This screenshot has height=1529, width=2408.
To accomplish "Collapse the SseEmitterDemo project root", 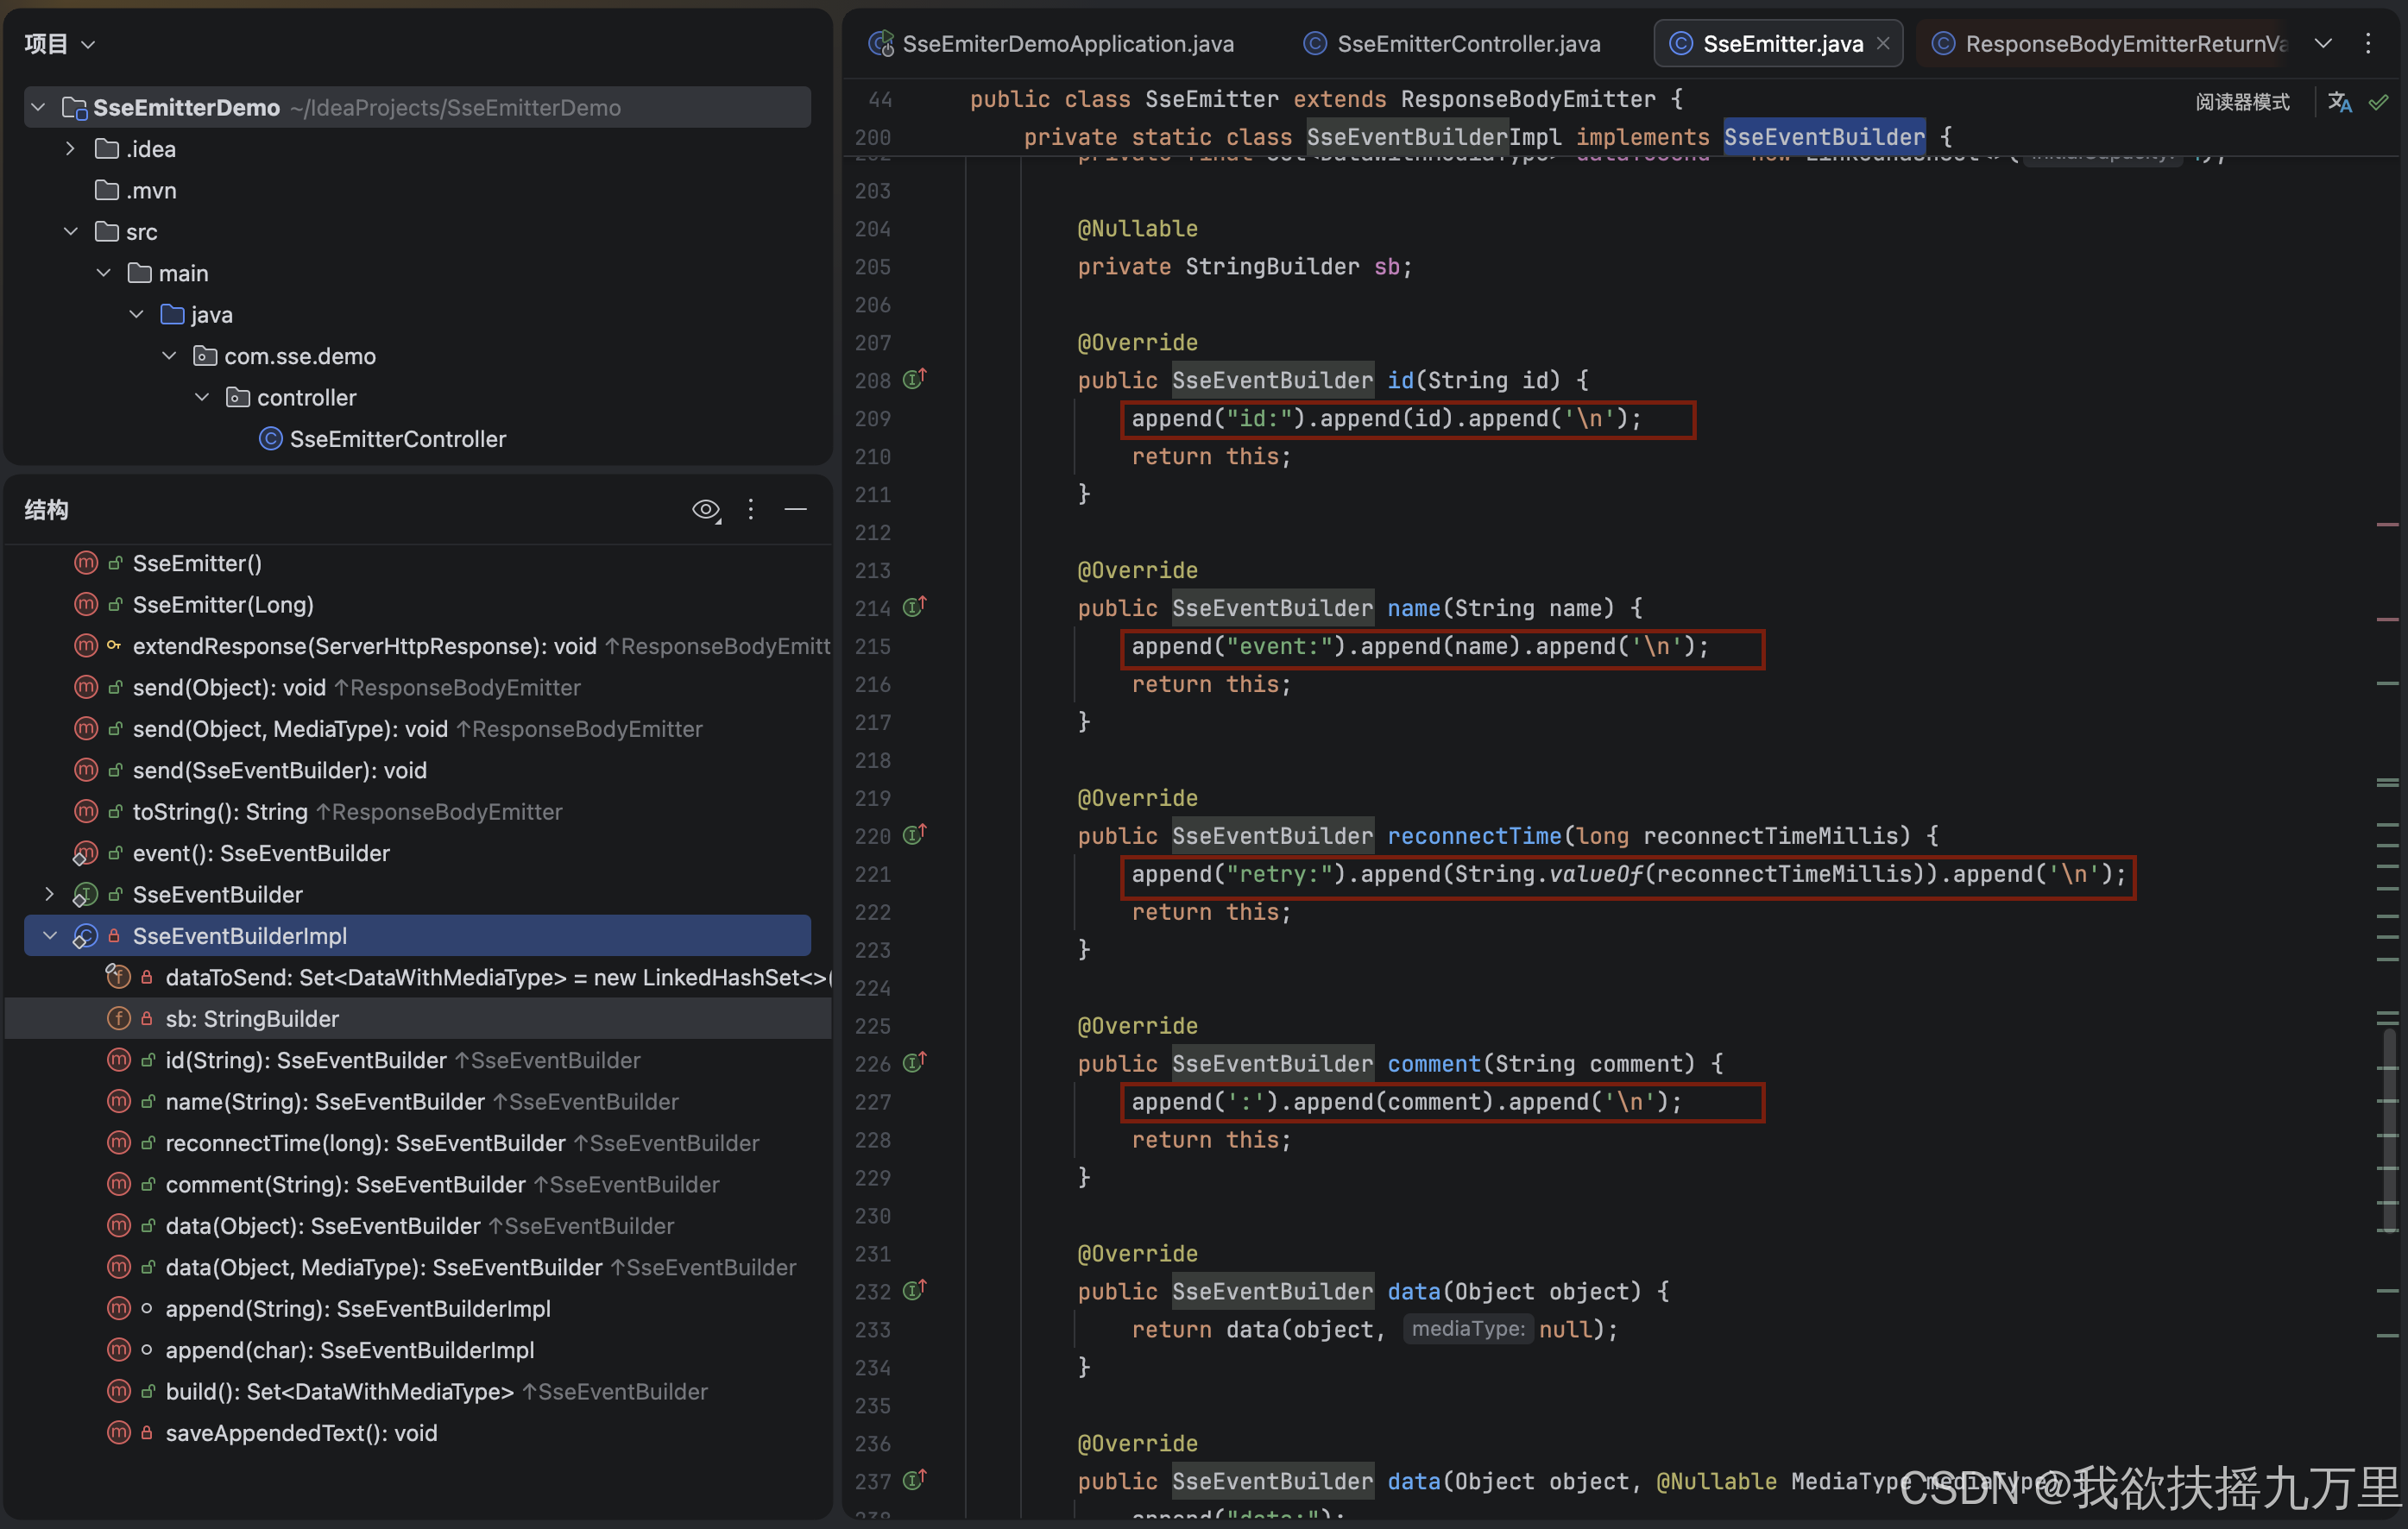I will (38, 107).
